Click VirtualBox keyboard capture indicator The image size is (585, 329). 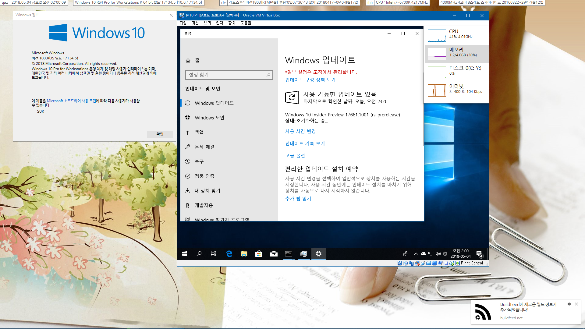tap(458, 263)
